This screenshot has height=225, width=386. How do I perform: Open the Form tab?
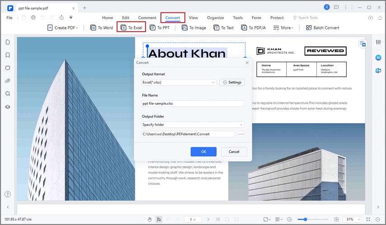(257, 18)
